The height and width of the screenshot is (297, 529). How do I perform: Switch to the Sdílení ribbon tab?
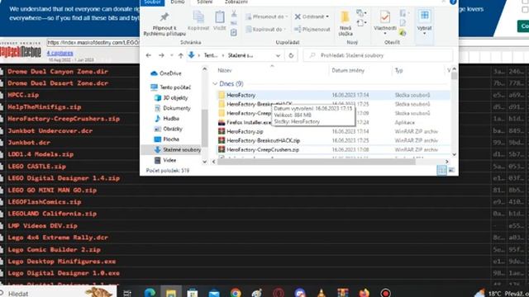click(x=205, y=2)
